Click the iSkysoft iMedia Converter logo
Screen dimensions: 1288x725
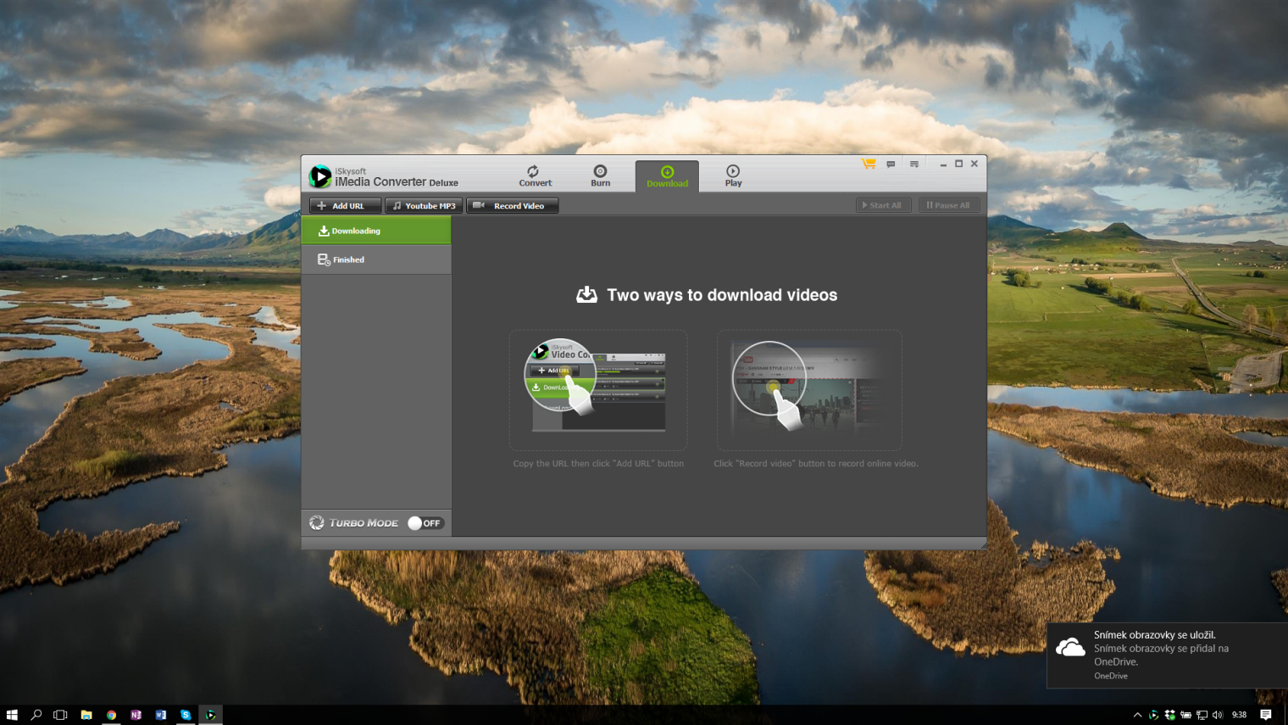(383, 176)
